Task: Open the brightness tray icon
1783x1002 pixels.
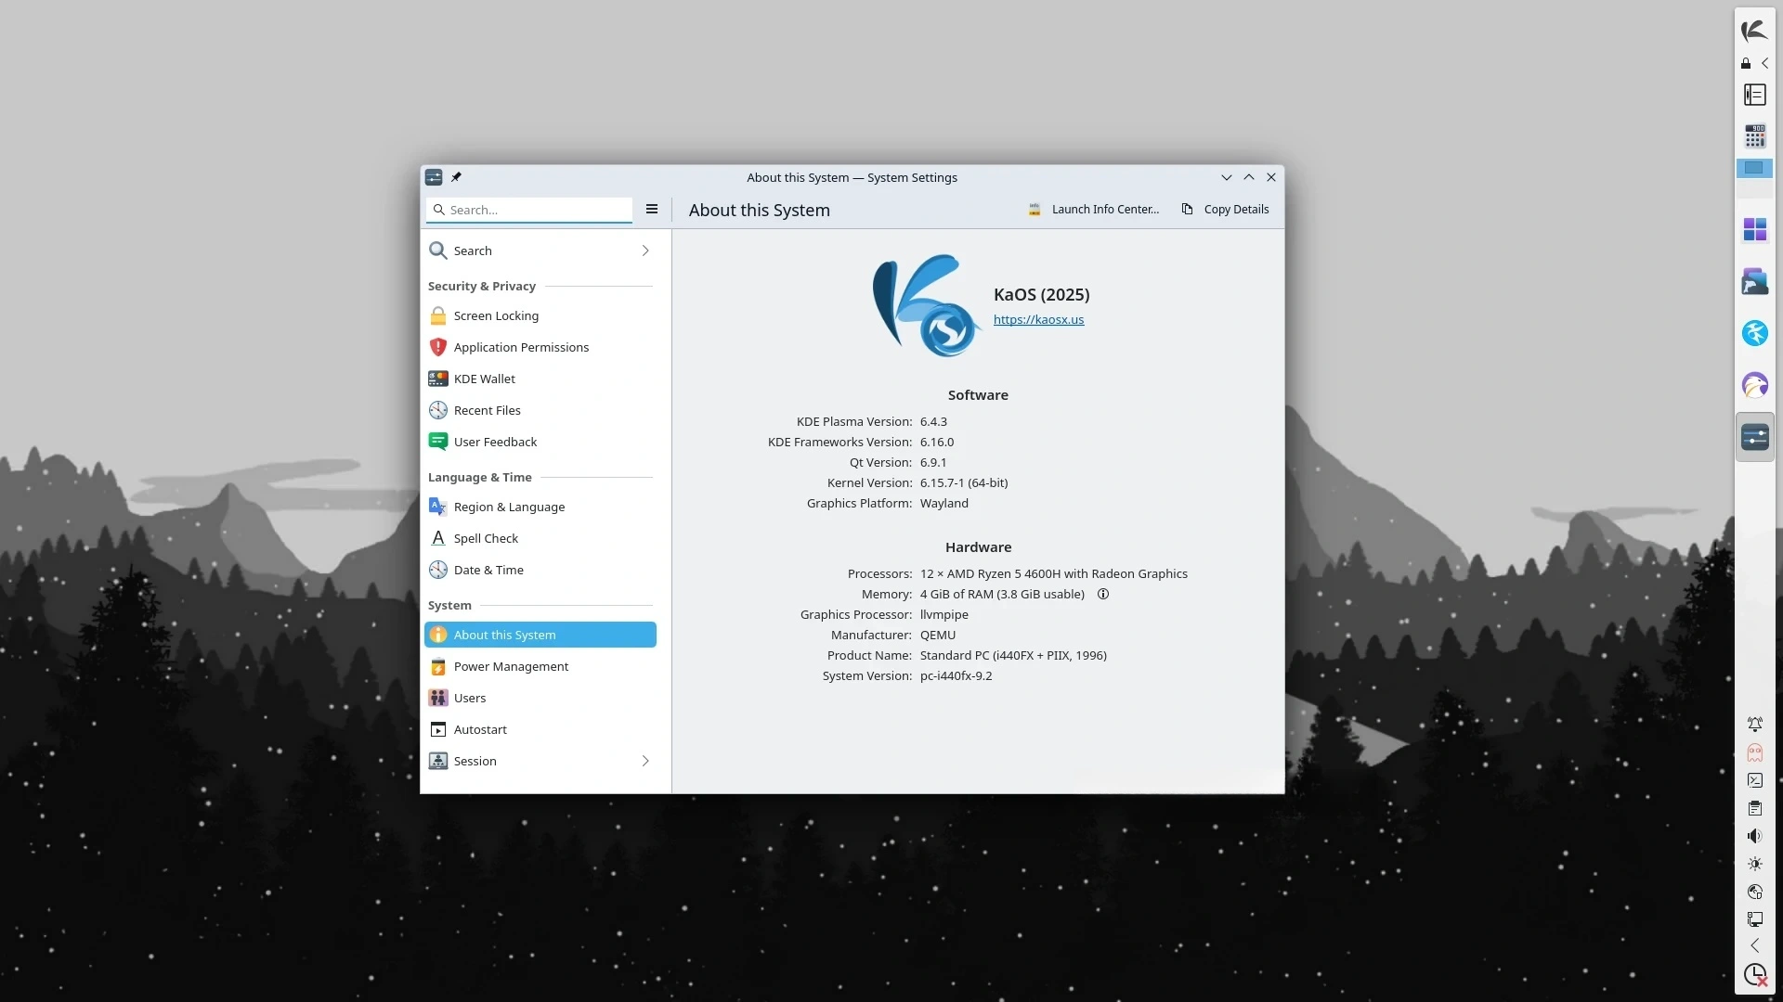Action: 1754,864
